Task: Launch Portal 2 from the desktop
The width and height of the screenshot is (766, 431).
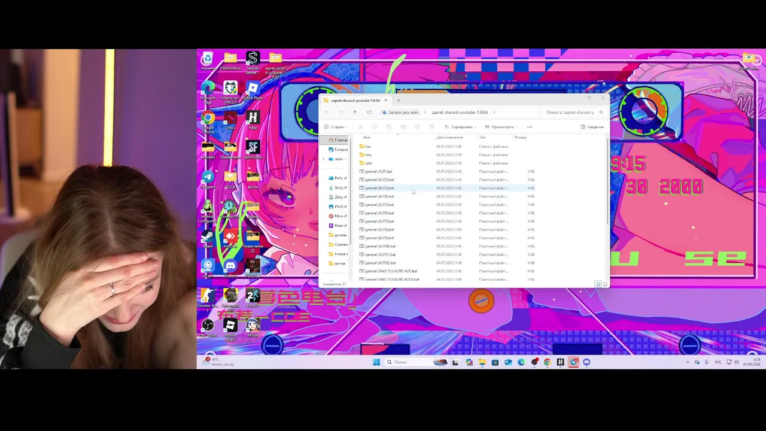Action: pos(253,298)
